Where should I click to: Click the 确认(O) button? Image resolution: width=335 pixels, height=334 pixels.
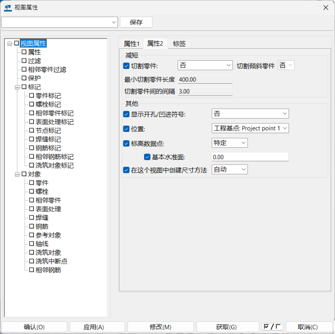(x=34, y=327)
